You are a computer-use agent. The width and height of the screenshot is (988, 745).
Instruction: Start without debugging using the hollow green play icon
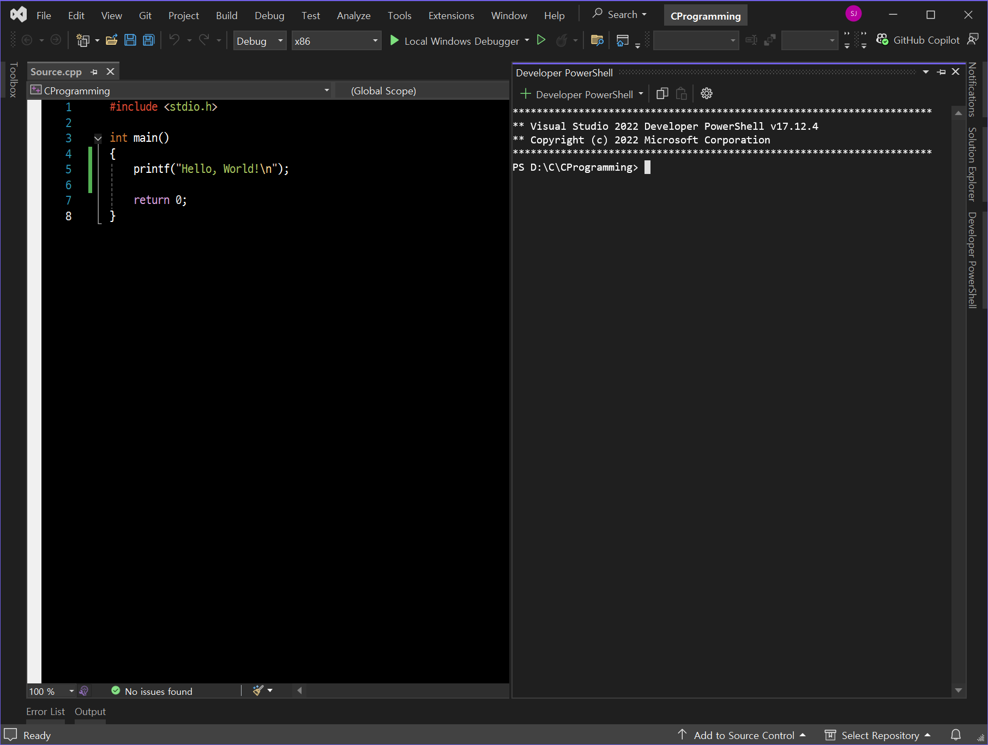(541, 40)
